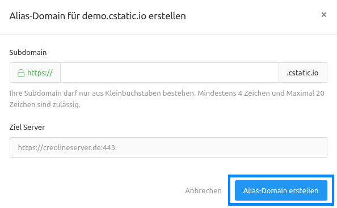The image size is (337, 208).
Task: Click the green padlock icon
Action: [21, 73]
